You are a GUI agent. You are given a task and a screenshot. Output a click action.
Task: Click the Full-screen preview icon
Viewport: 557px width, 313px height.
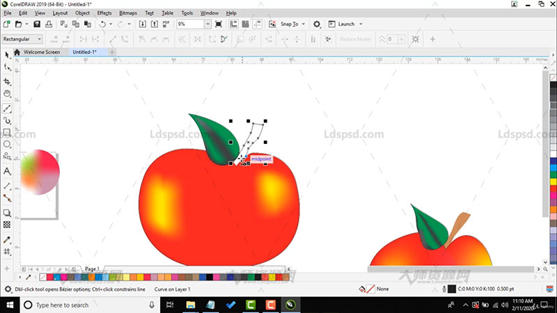click(219, 24)
